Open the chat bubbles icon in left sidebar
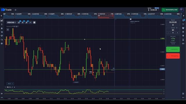Image resolution: width=186 pixels, height=104 pixels. tap(2, 40)
